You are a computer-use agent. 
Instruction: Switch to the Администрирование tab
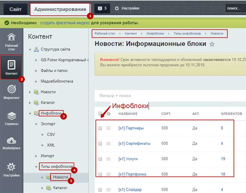pos(60,9)
